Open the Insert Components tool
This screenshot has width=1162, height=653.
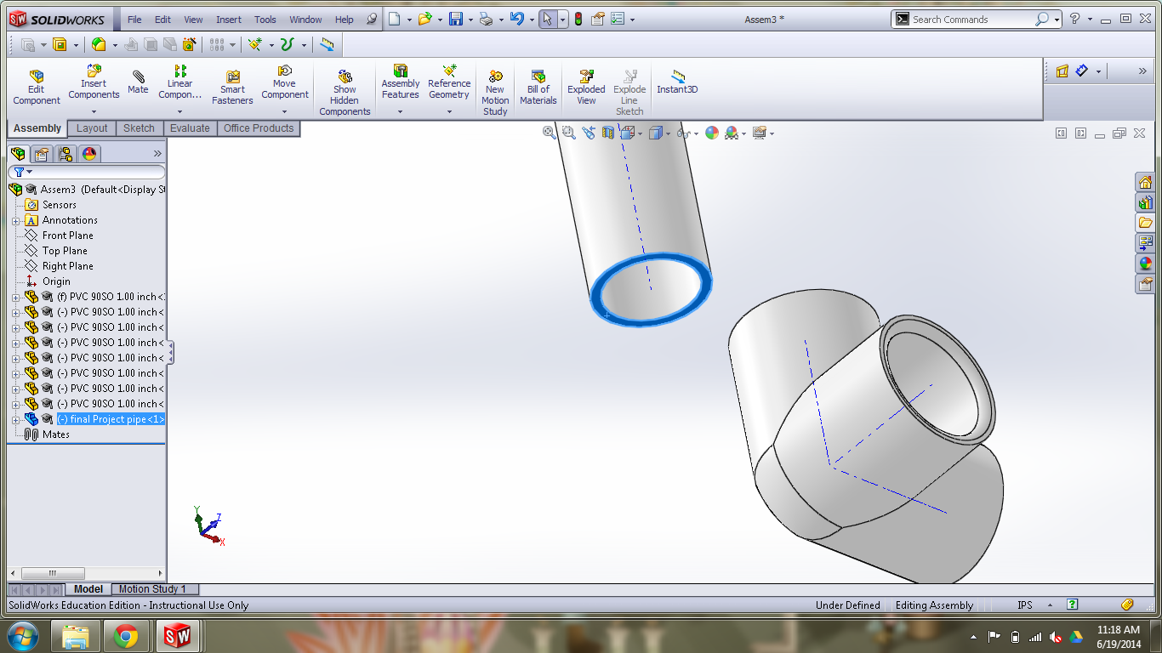click(x=94, y=83)
